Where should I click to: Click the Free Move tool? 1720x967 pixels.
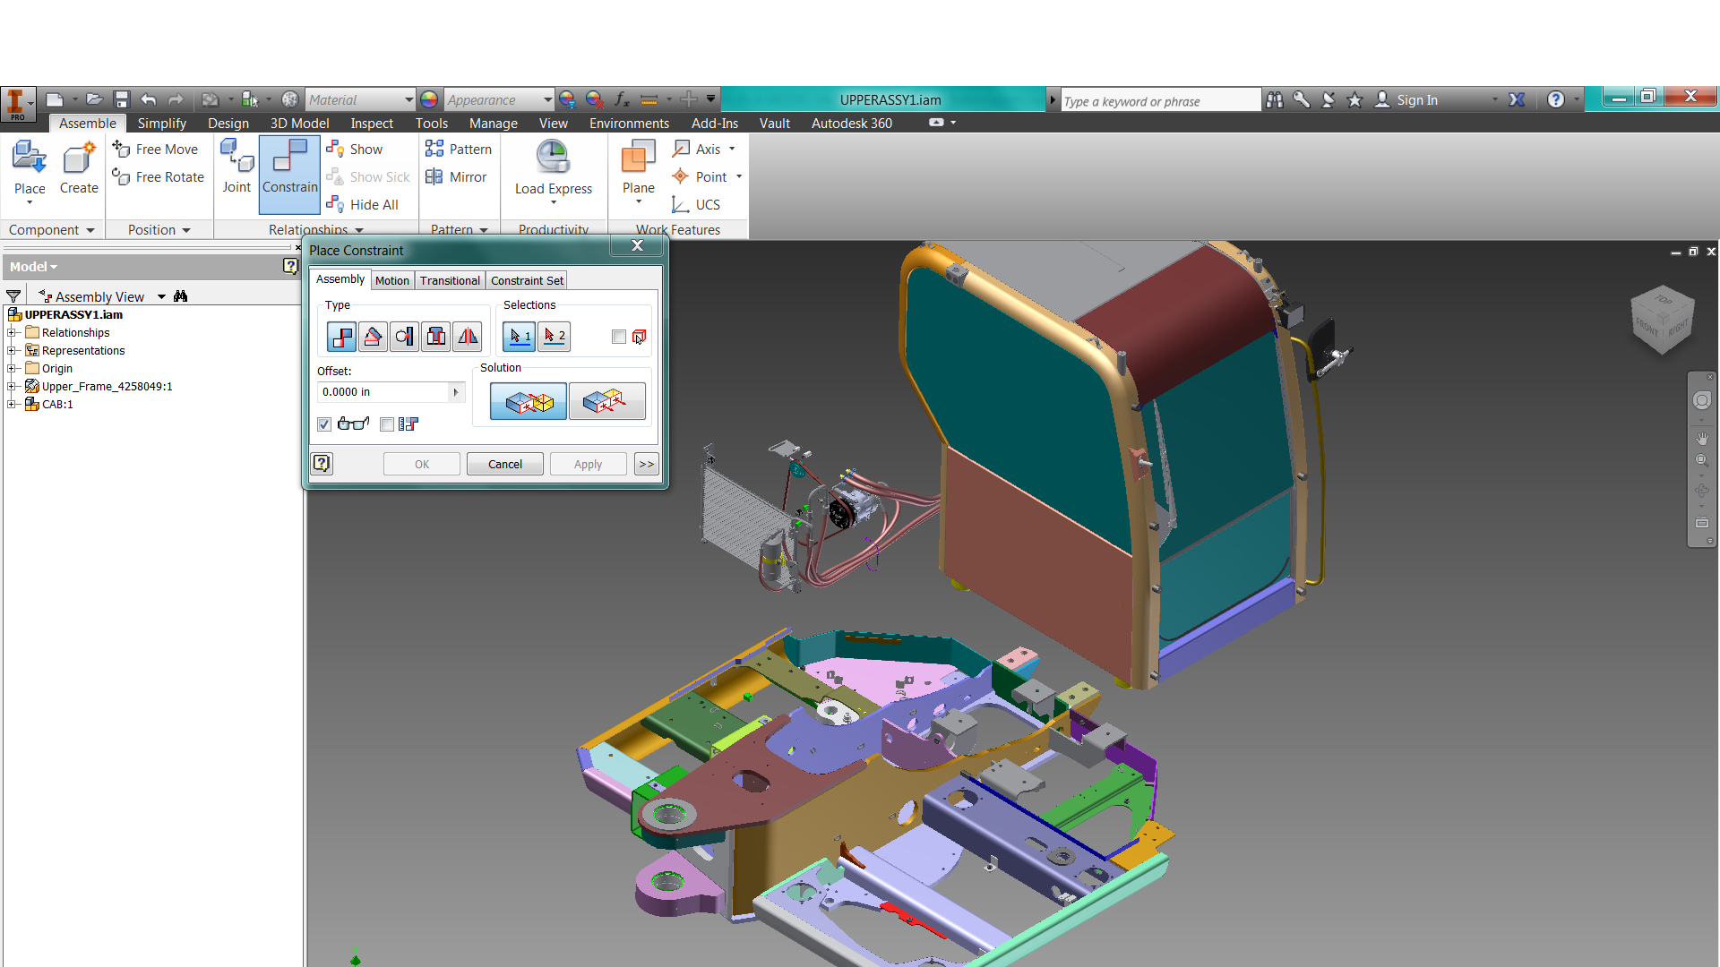156,150
